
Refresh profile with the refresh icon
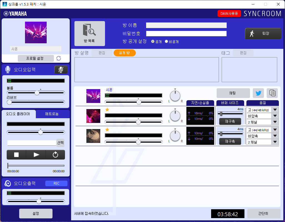pos(58,58)
